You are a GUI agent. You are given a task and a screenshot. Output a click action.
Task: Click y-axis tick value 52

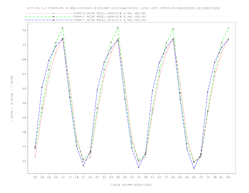(24, 118)
